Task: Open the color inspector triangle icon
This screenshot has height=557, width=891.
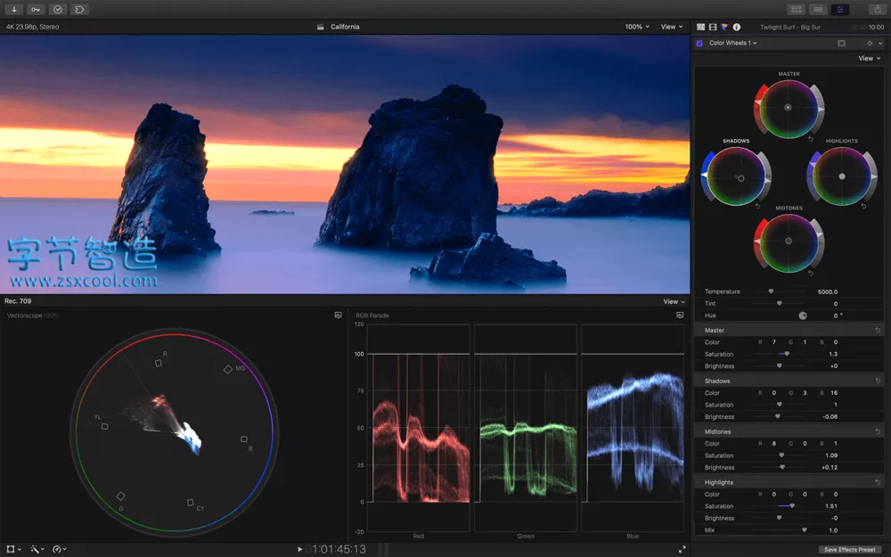Action: [x=724, y=28]
